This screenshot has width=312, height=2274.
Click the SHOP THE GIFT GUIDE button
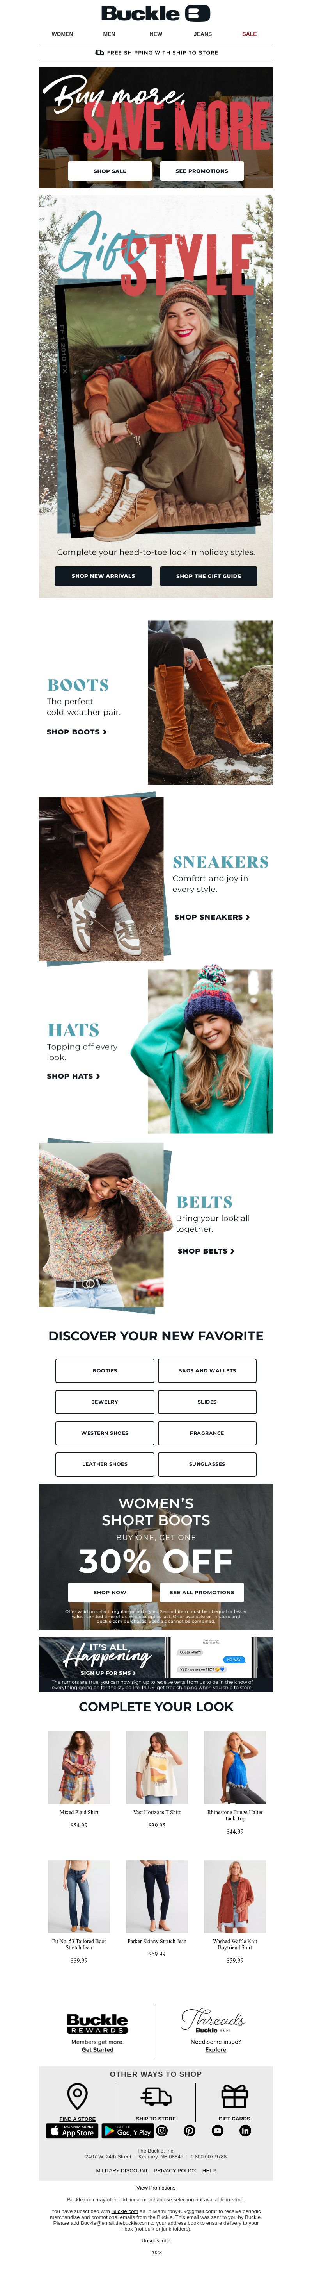click(208, 575)
